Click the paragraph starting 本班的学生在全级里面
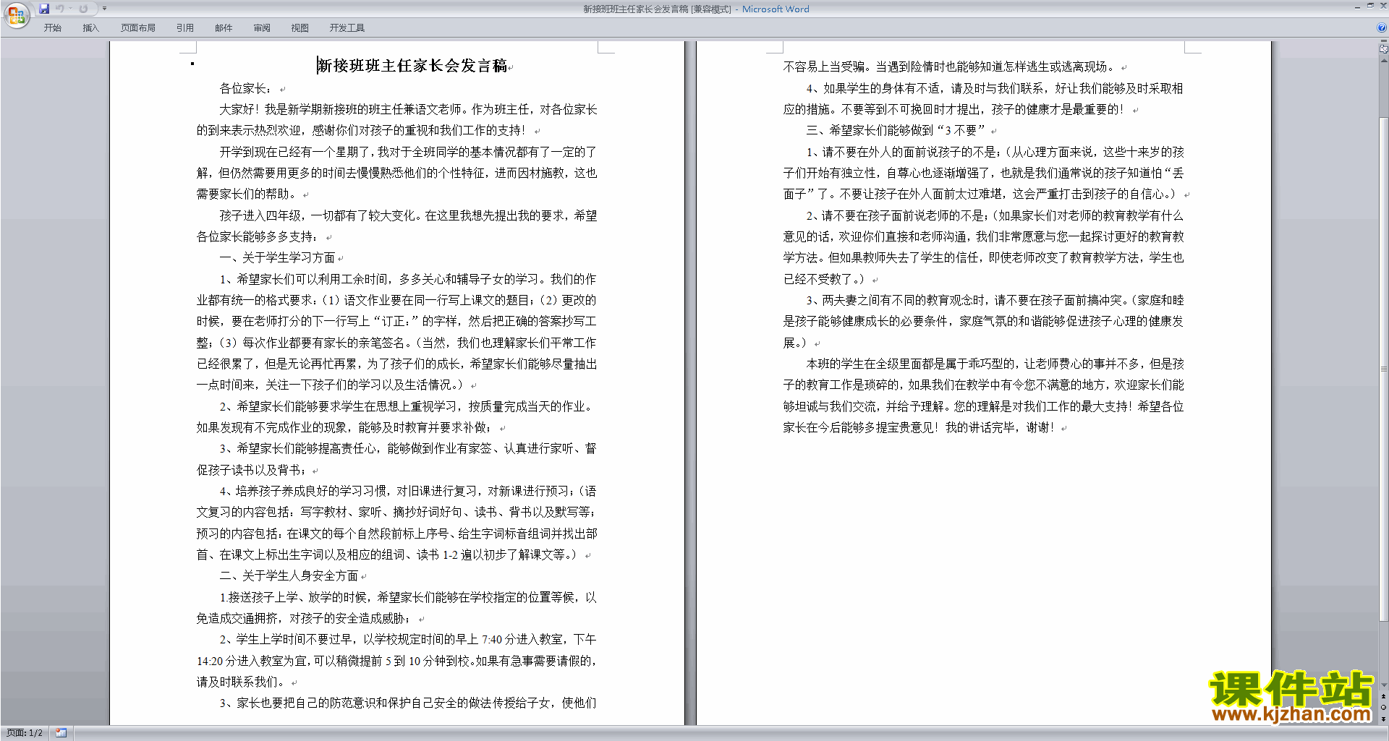The width and height of the screenshot is (1389, 741). pos(983,395)
